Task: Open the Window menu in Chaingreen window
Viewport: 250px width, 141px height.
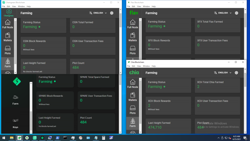Action: pos(21,7)
